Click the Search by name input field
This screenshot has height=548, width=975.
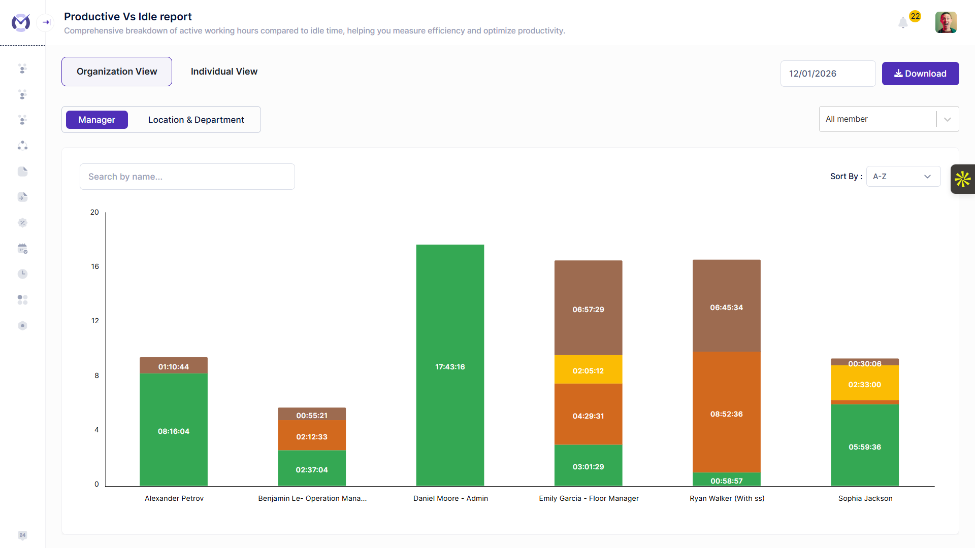click(187, 177)
